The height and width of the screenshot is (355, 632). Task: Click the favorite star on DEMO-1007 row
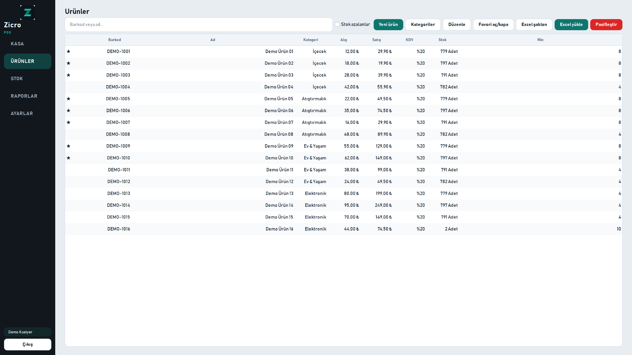[x=69, y=122]
